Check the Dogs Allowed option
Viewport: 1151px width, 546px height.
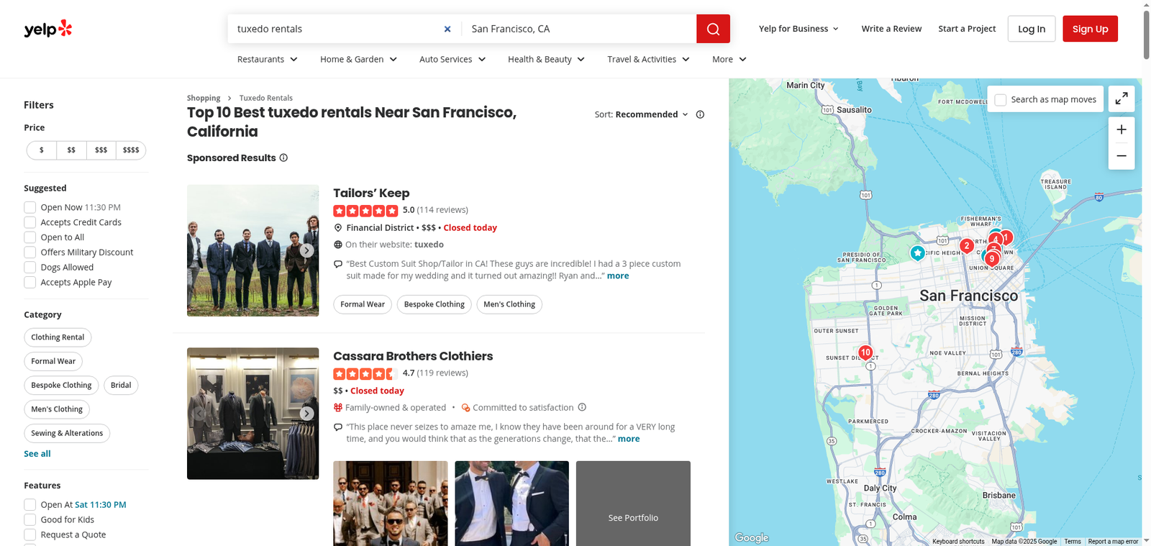[x=30, y=268]
